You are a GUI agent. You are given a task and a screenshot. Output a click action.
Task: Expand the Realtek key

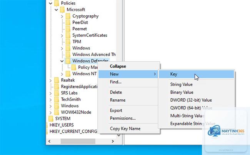pyautogui.click(x=50, y=81)
